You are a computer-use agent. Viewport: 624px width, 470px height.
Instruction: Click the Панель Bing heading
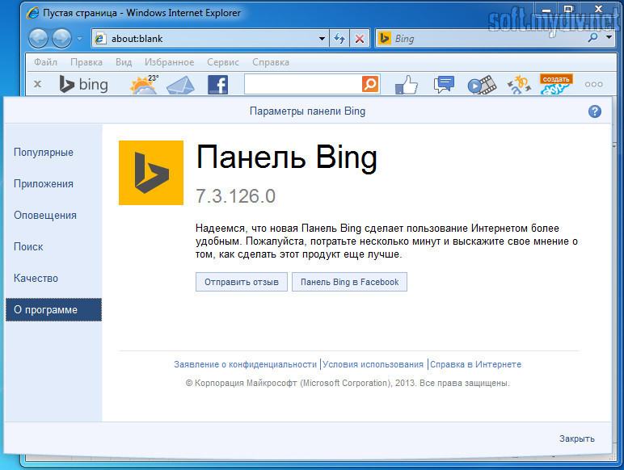coord(286,158)
